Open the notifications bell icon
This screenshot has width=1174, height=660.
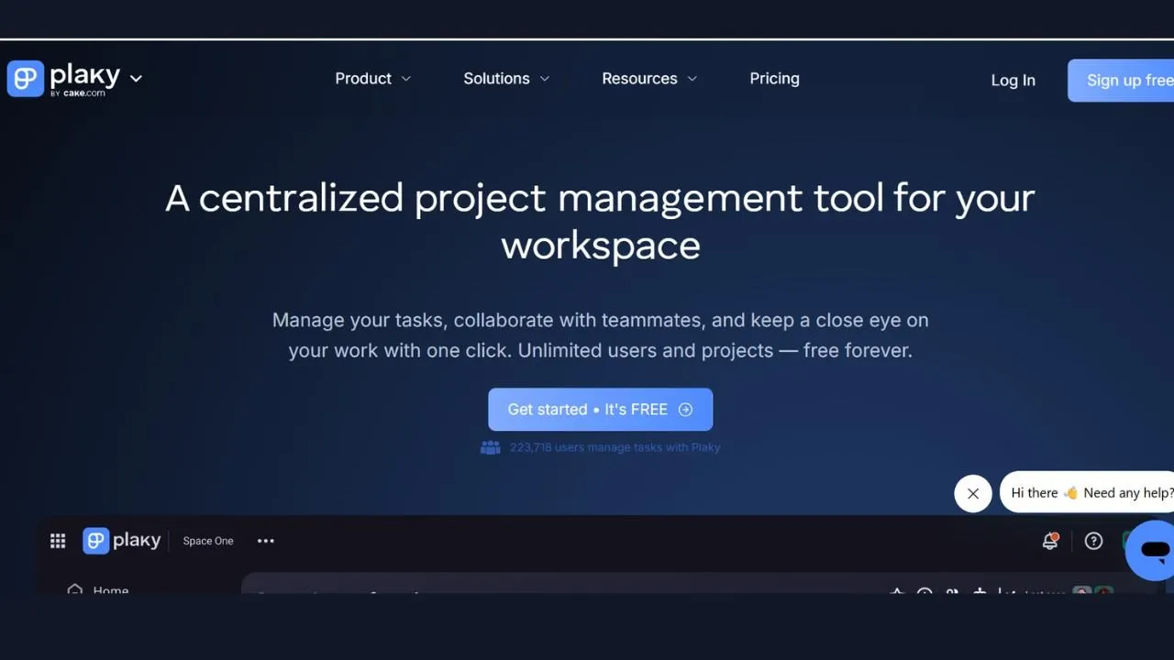[x=1051, y=541]
